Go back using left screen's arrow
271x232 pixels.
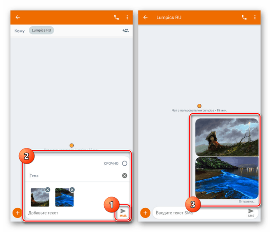tap(18, 17)
